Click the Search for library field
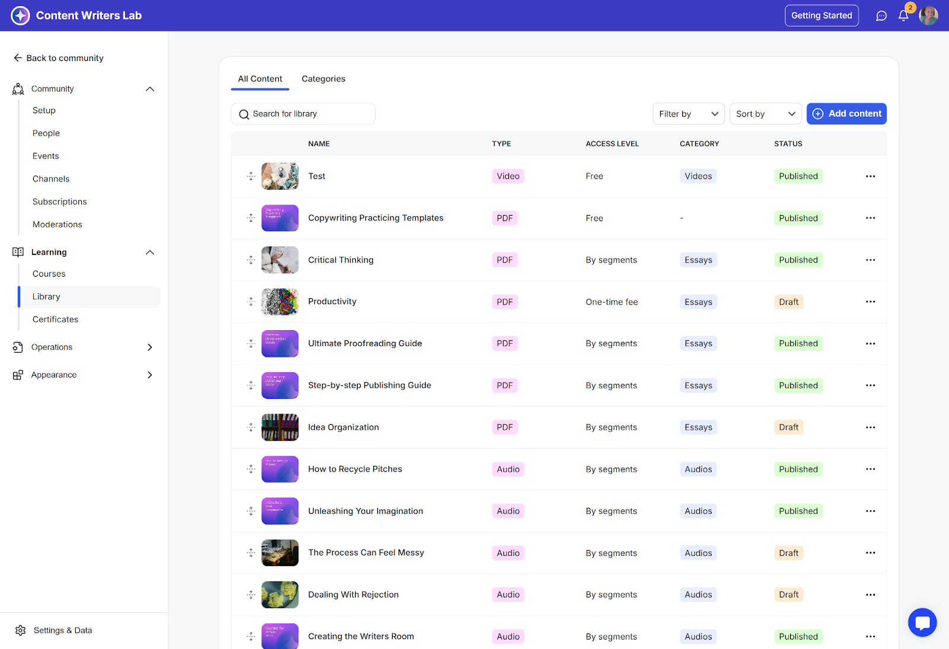The width and height of the screenshot is (949, 649). [303, 114]
